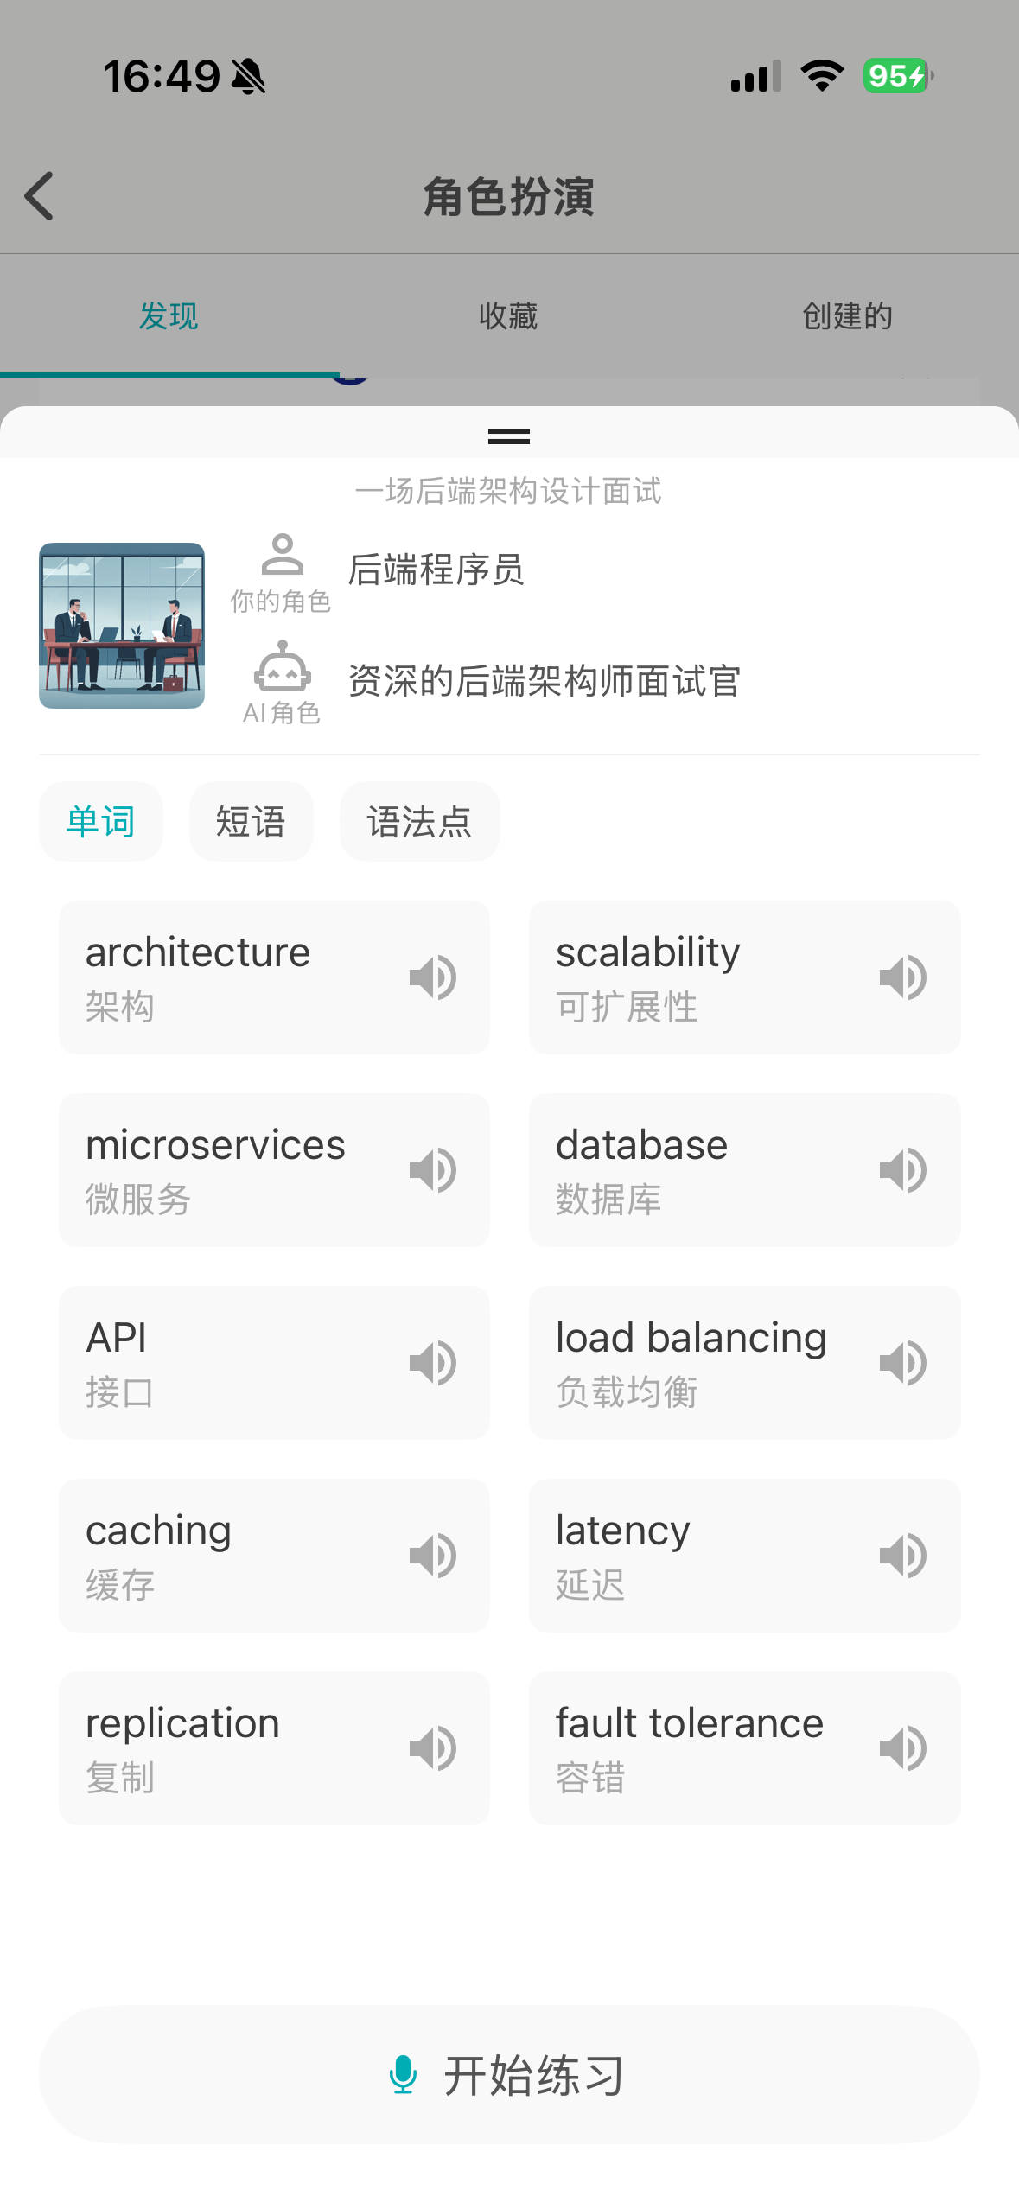Listen to load balancing pronunciation
1019x2209 pixels.
(903, 1363)
